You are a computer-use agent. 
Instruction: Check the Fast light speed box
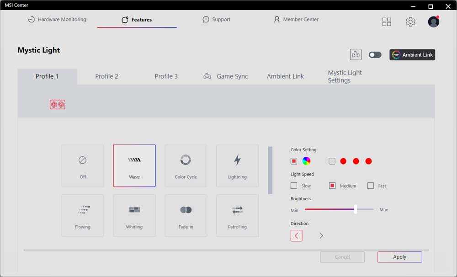pos(371,186)
